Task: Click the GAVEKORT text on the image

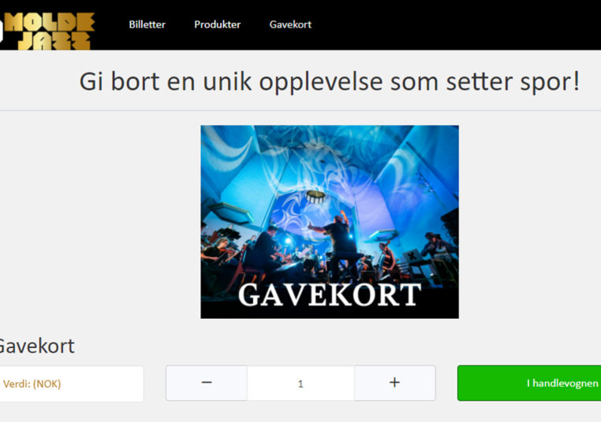Action: tap(330, 295)
